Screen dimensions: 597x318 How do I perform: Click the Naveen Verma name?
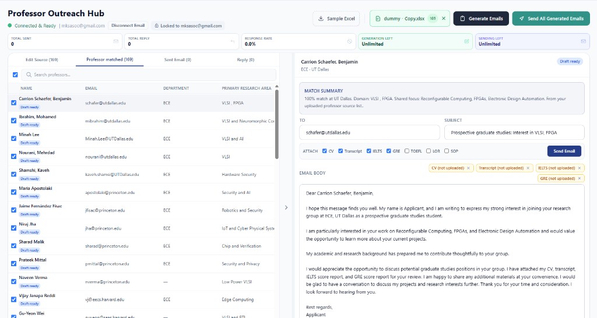coord(33,278)
